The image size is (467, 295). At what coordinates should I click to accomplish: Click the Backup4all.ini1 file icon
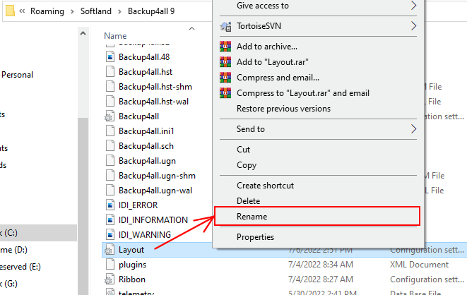click(110, 131)
